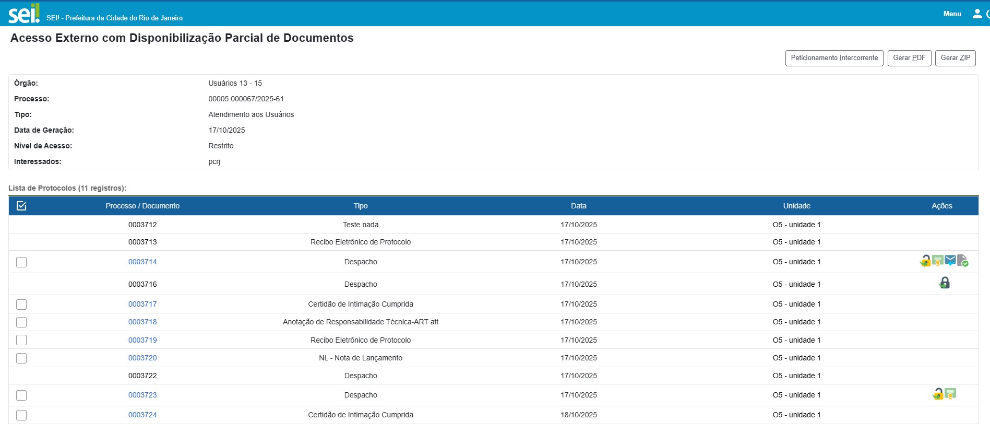Open document link 0003717
Image resolution: width=990 pixels, height=433 pixels.
142,304
